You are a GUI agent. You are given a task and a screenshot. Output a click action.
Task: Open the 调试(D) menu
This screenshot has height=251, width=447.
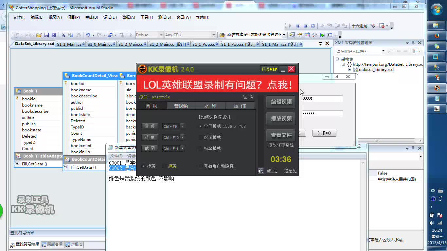tap(110, 17)
